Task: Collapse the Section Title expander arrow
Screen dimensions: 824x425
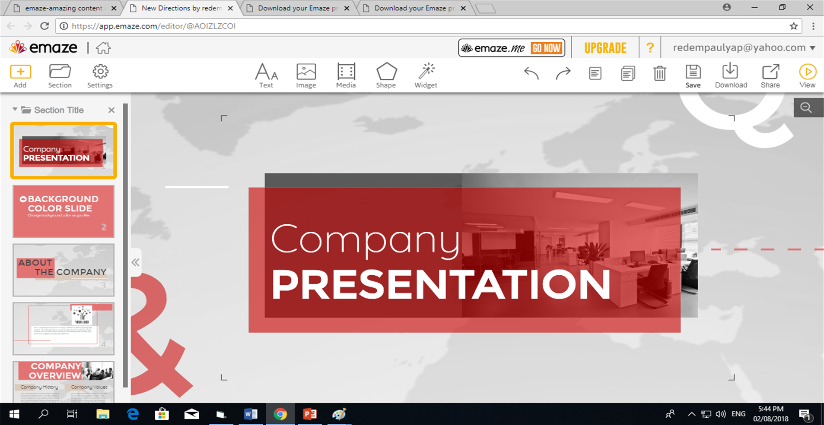Action: click(15, 110)
